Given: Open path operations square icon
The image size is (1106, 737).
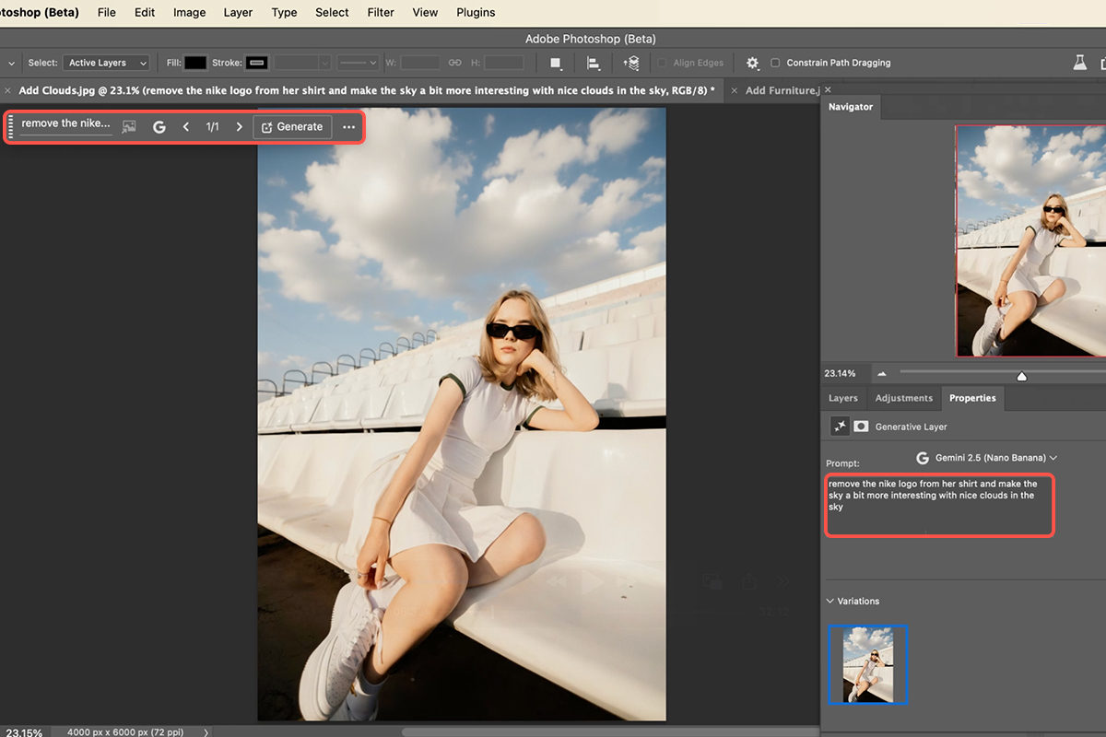Looking at the screenshot, I should coord(556,63).
